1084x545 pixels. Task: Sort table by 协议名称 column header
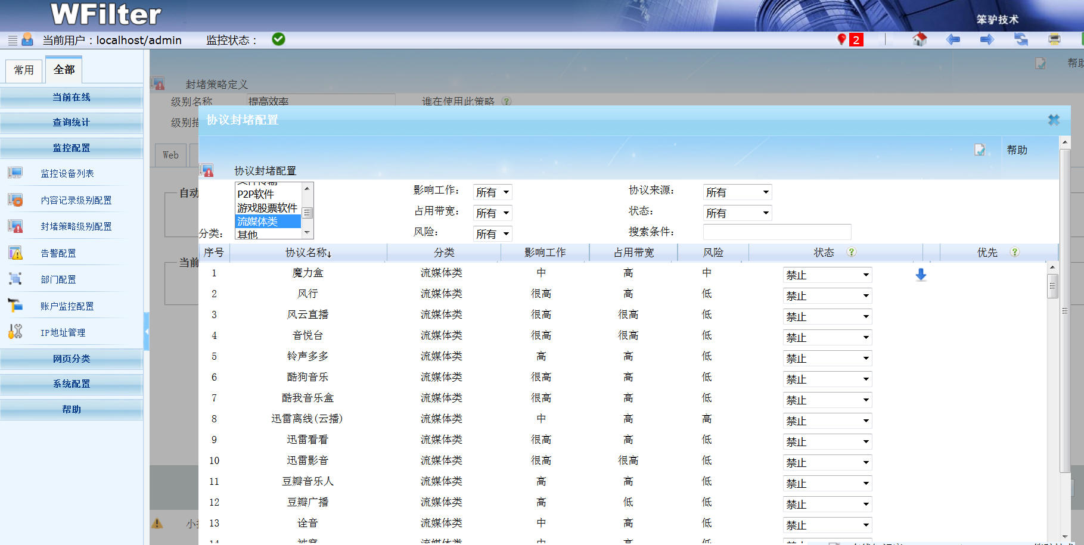308,253
